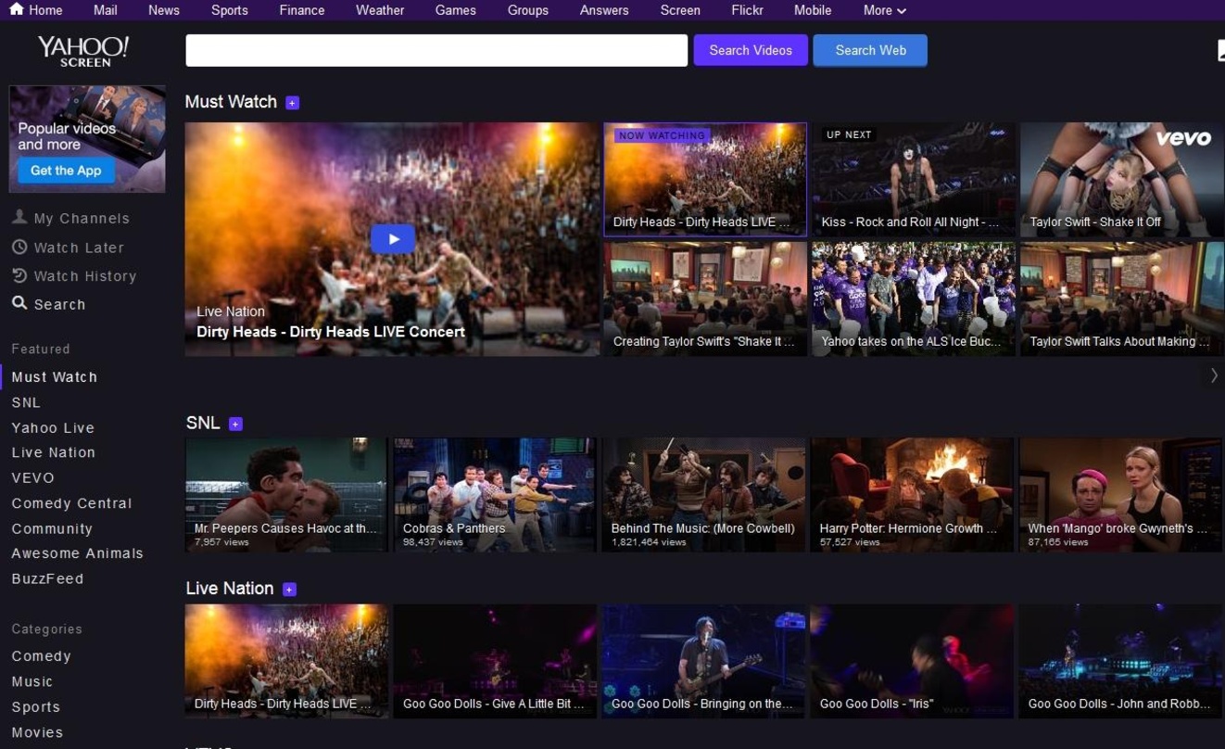Open the Now Watching Dirty Heads thumbnail
Viewport: 1225px width, 749px height.
(x=705, y=180)
